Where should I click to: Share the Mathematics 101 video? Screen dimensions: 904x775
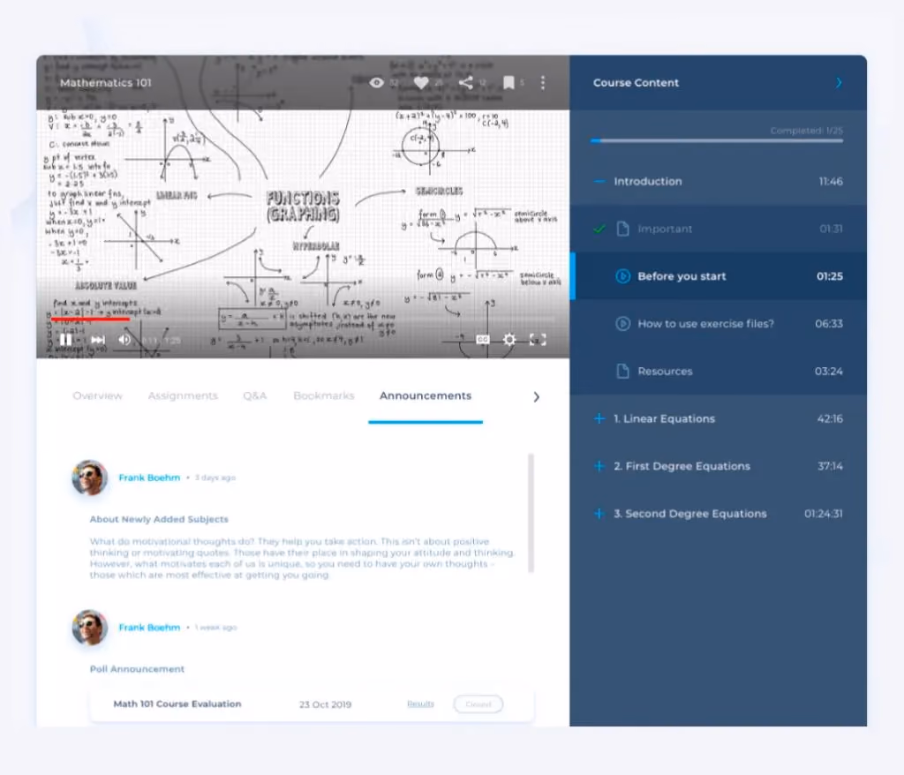point(465,82)
